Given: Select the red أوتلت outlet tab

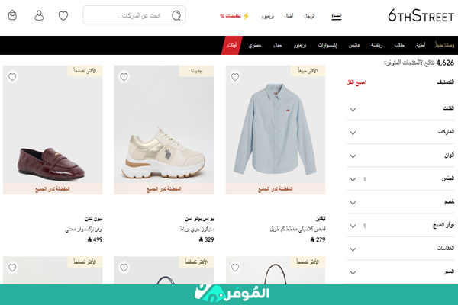Looking at the screenshot, I should pos(232,45).
